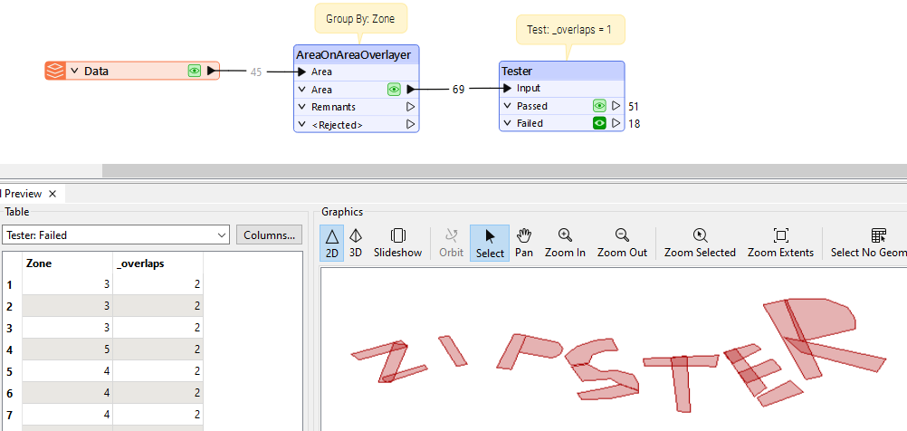The image size is (907, 431).
Task: Click the Zoom In tool
Action: coord(565,243)
